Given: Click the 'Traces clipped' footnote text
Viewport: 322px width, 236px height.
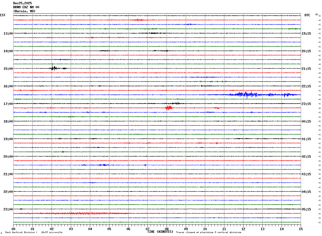Looking at the screenshot, I should click(209, 232).
